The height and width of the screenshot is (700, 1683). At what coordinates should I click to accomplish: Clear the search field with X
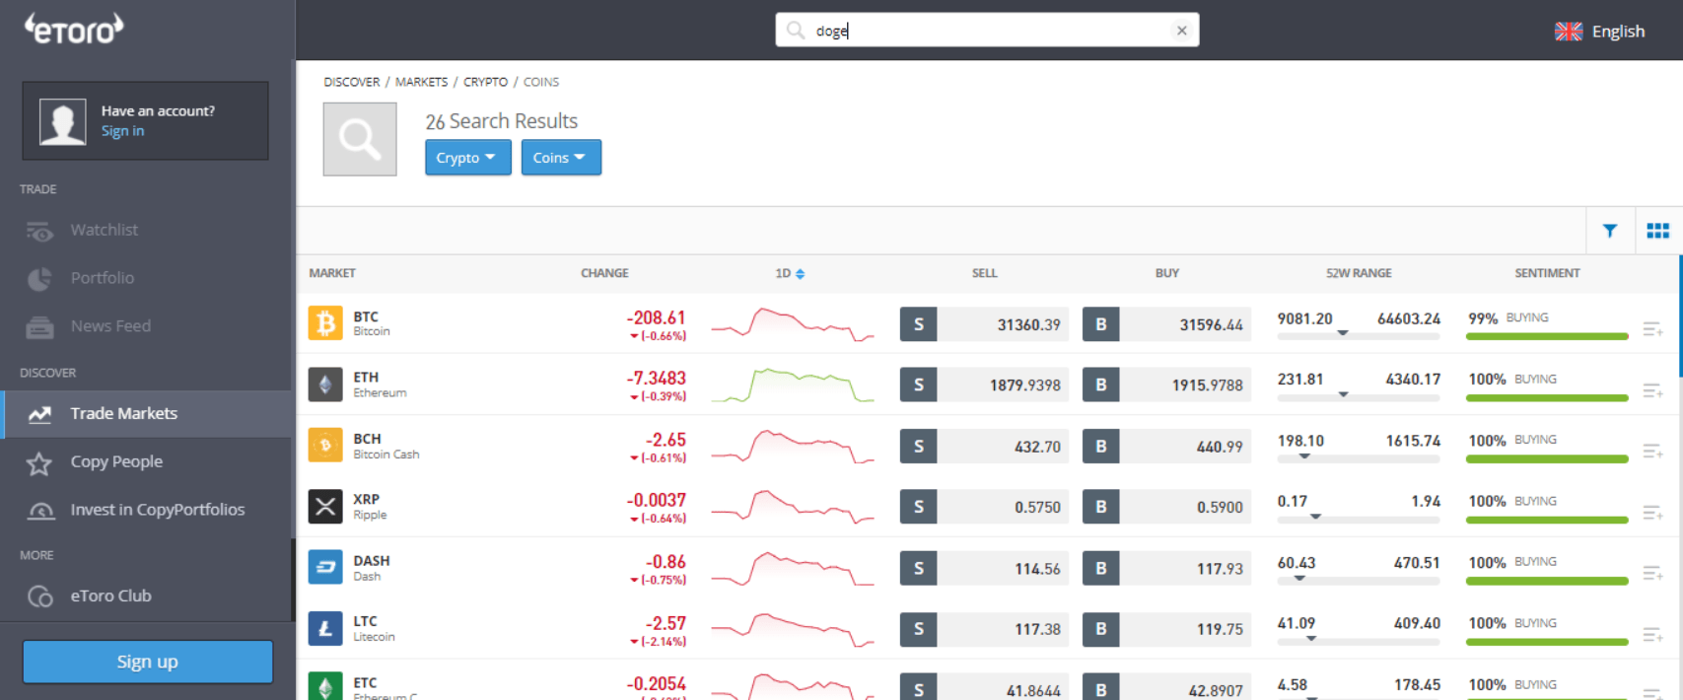(1181, 31)
